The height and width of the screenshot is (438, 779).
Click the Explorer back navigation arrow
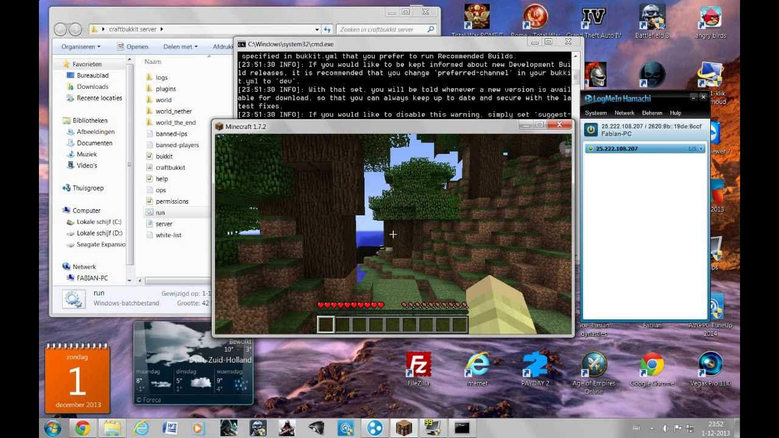(x=60, y=29)
